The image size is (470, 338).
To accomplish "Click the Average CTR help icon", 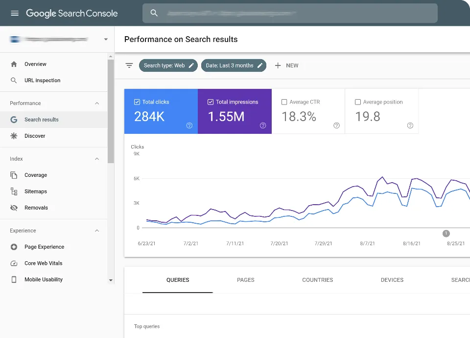I will [336, 126].
